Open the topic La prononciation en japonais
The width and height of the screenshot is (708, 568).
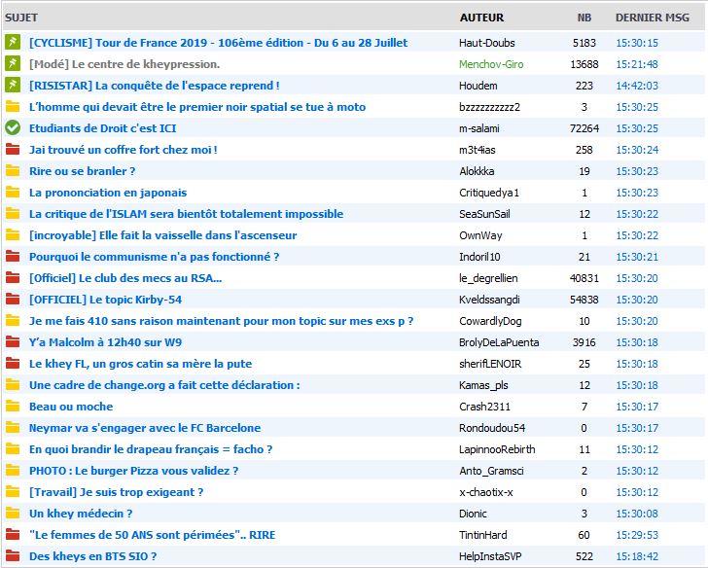pyautogui.click(x=108, y=193)
